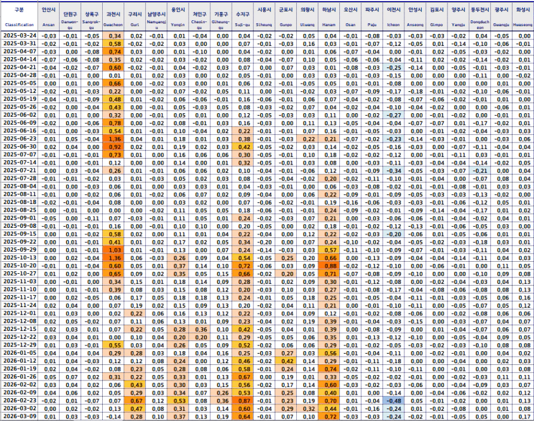This screenshot has height=421, width=534.
Task: Click the 오산시 Osan column header
Action: (350, 16)
